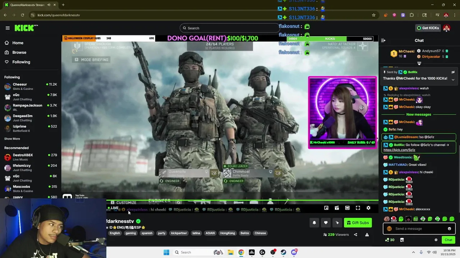Report the stream with warning icon

(x=367, y=235)
